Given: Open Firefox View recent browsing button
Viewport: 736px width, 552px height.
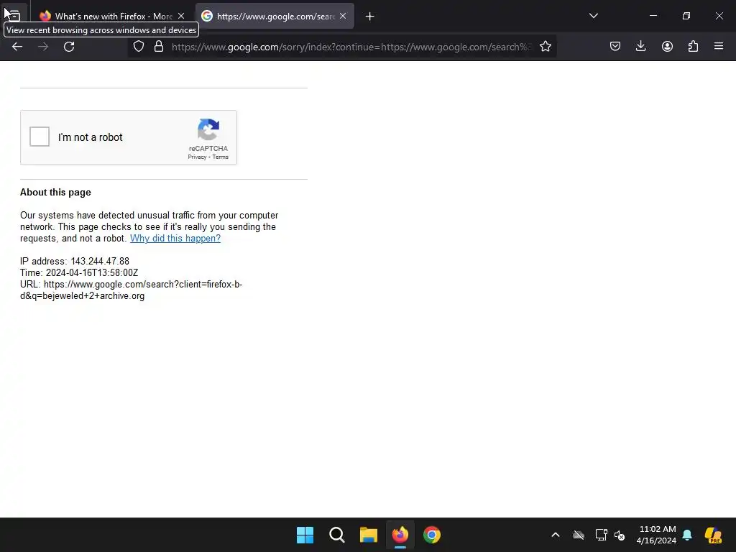Looking at the screenshot, I should click(14, 16).
